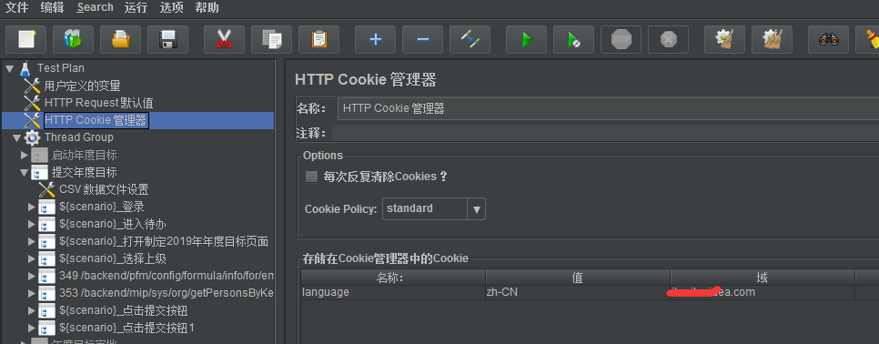Click the Open file folder icon
The width and height of the screenshot is (879, 344).
tap(120, 40)
